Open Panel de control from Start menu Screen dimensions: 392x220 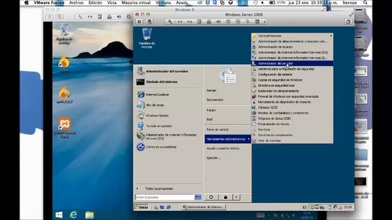pyautogui.click(x=228, y=130)
